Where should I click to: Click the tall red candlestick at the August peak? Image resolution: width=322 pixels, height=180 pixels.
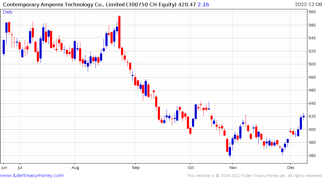[119, 32]
